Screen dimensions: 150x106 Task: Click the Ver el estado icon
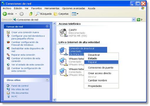pyautogui.click(x=8, y=64)
